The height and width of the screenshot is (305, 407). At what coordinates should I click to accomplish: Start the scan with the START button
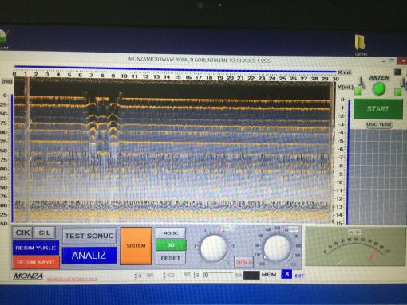click(378, 109)
